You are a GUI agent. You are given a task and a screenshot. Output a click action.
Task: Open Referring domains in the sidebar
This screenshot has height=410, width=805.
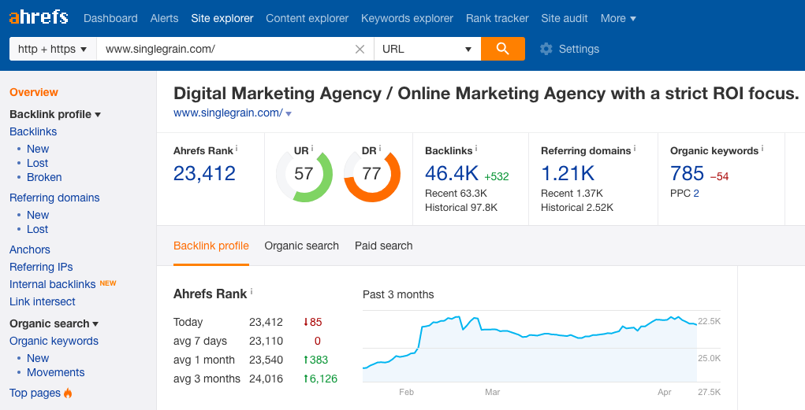click(54, 198)
